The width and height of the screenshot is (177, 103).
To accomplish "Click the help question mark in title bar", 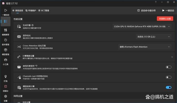I will tap(156, 2).
